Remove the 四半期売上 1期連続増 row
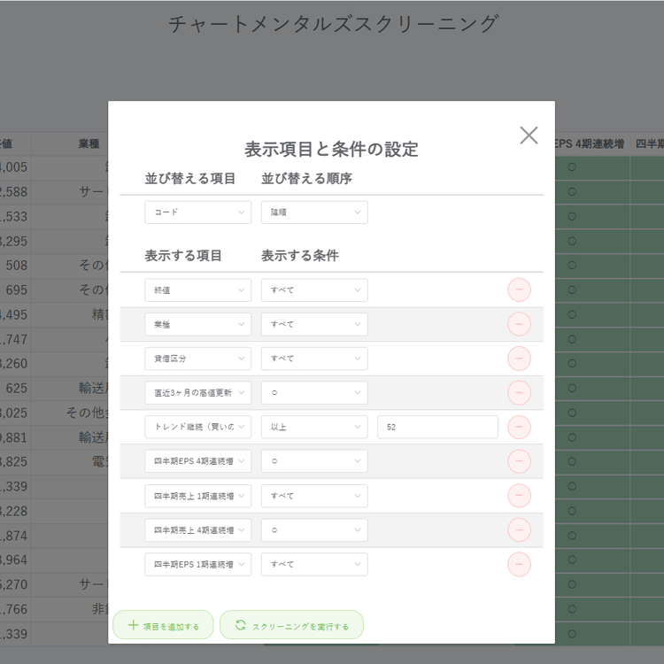The image size is (664, 664). 519,496
